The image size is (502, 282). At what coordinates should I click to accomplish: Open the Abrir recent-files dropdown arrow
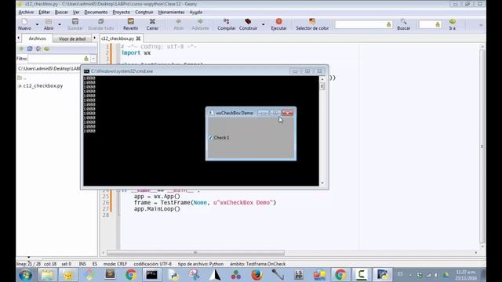pyautogui.click(x=60, y=24)
